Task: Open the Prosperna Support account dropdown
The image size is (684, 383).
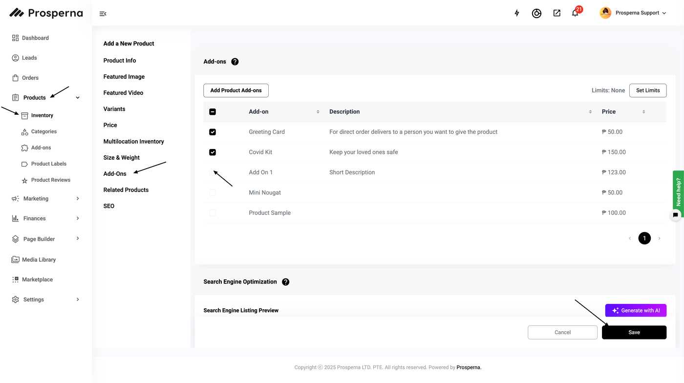Action: pos(633,13)
